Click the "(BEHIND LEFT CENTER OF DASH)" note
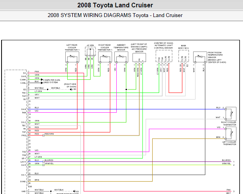The image size is (243, 194). coord(217,61)
